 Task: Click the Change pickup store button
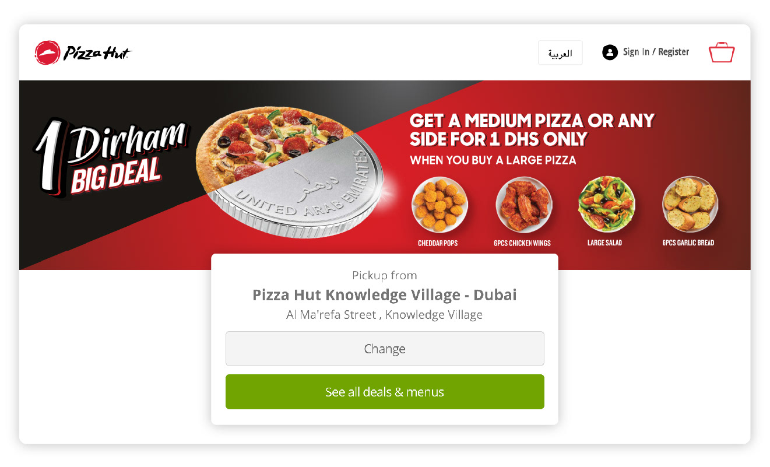385,349
